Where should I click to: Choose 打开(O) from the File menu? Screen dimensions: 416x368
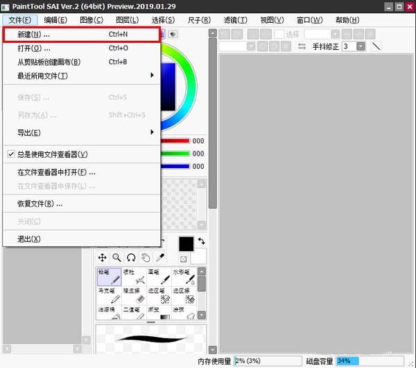pyautogui.click(x=82, y=48)
